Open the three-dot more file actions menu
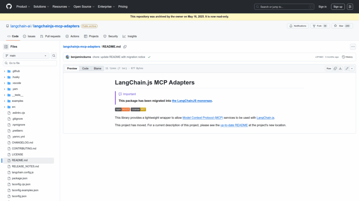Image resolution: width=359 pixels, height=201 pixels. tap(353, 47)
